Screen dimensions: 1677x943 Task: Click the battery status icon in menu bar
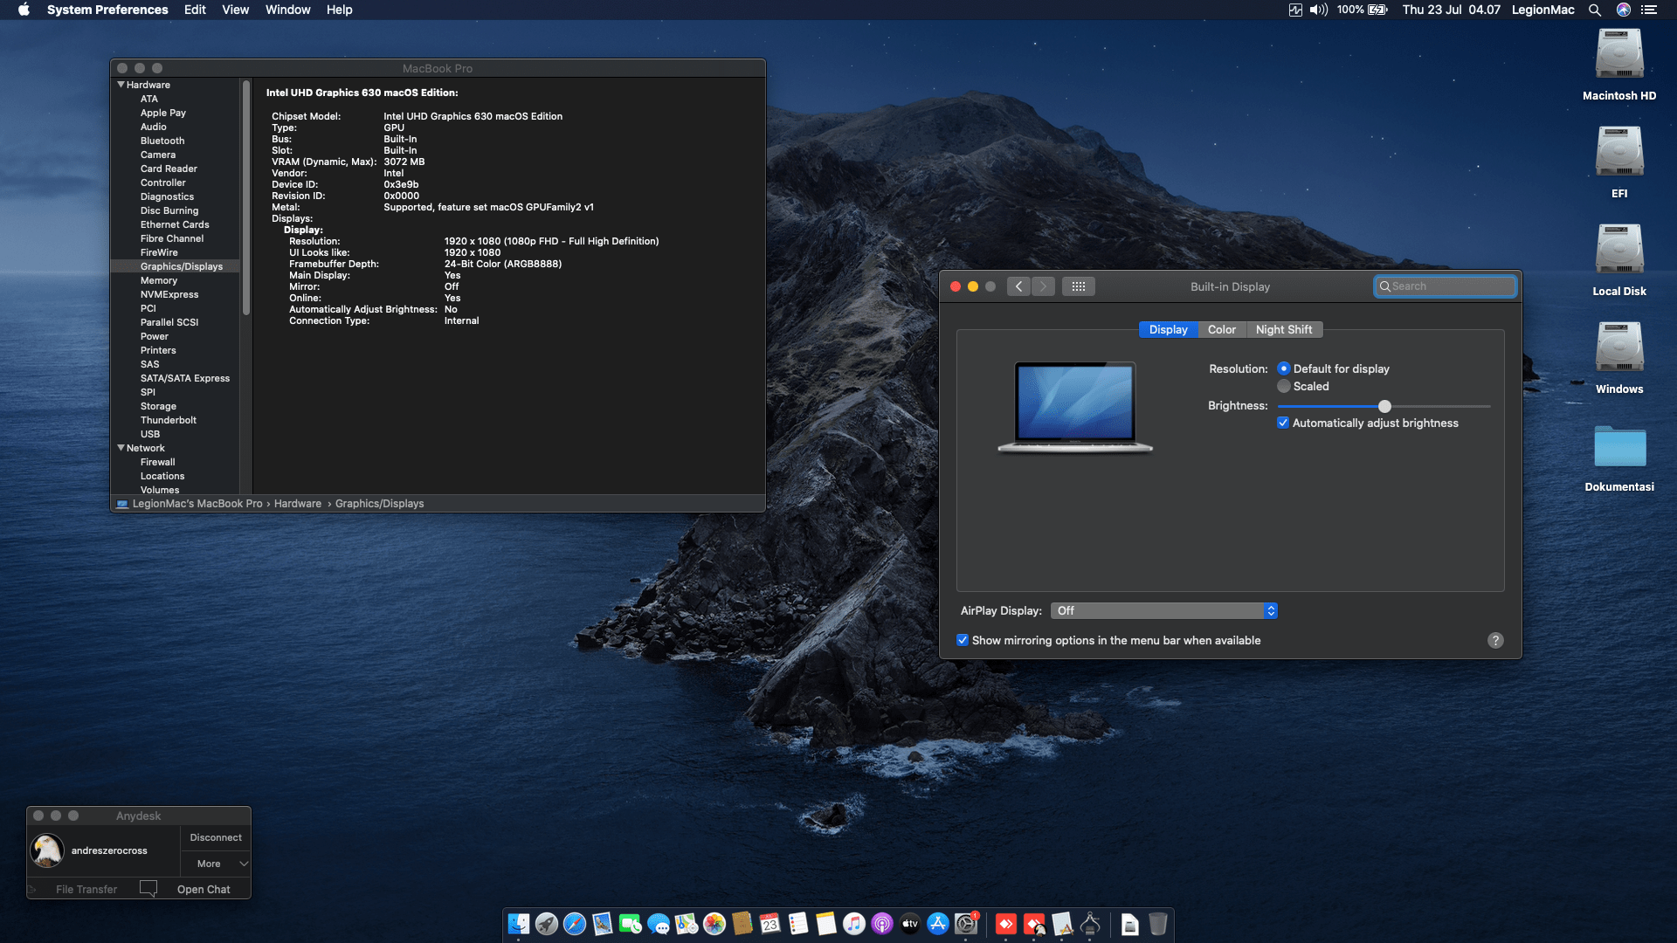pyautogui.click(x=1377, y=10)
